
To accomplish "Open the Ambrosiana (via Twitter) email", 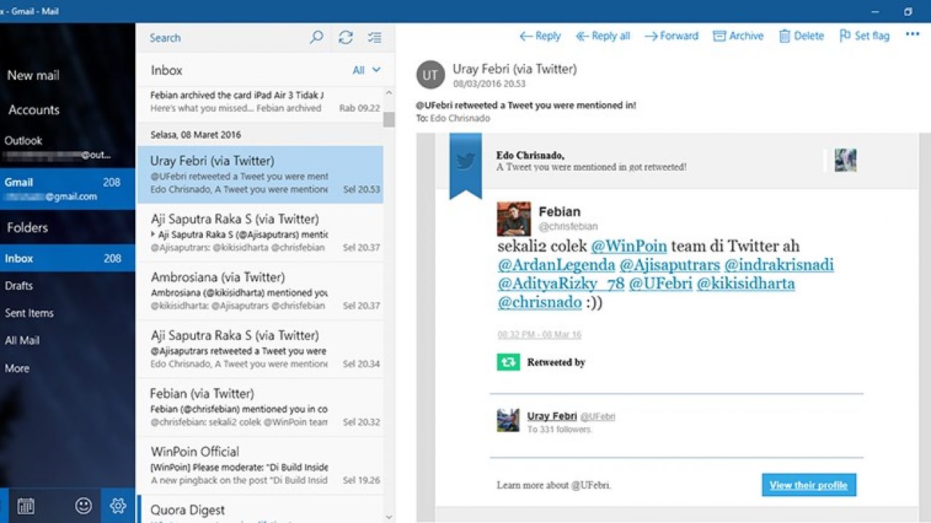I will tap(260, 291).
